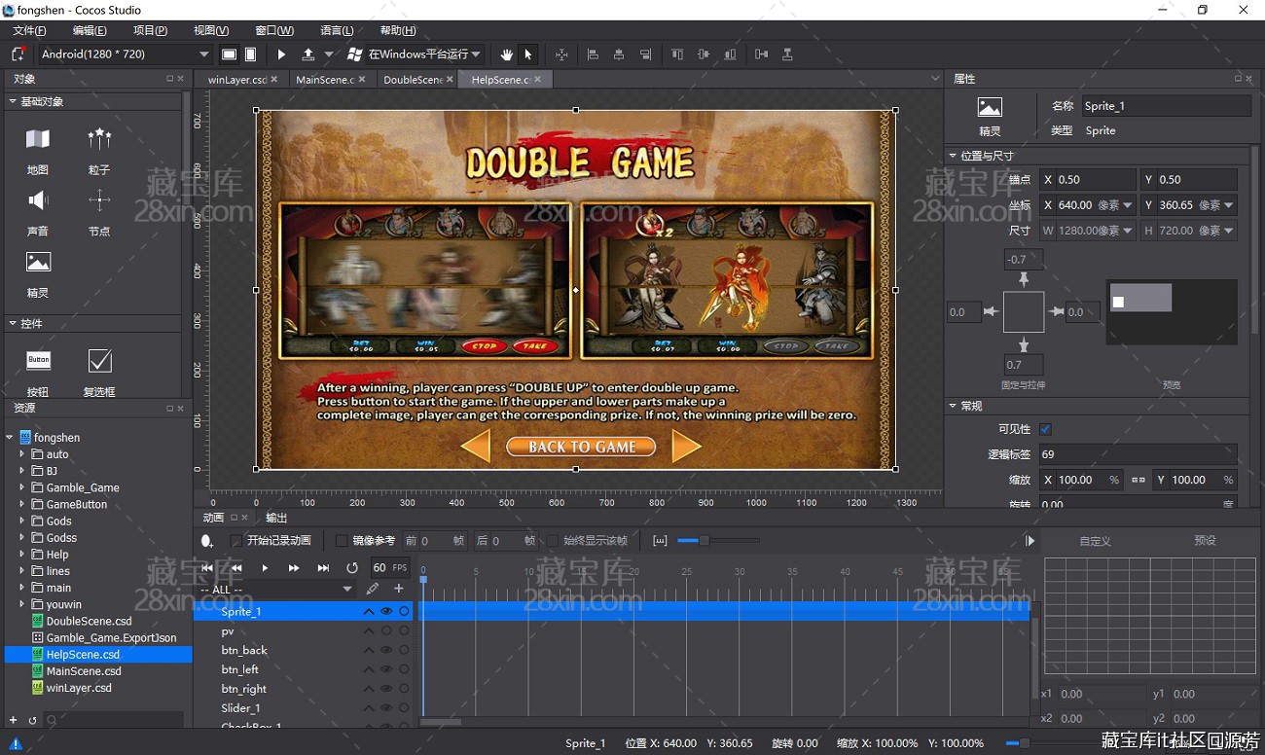Open the 项目(P) menu

(150, 31)
